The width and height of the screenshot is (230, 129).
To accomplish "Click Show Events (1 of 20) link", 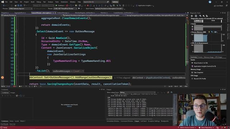I will pyautogui.click(x=201, y=63).
